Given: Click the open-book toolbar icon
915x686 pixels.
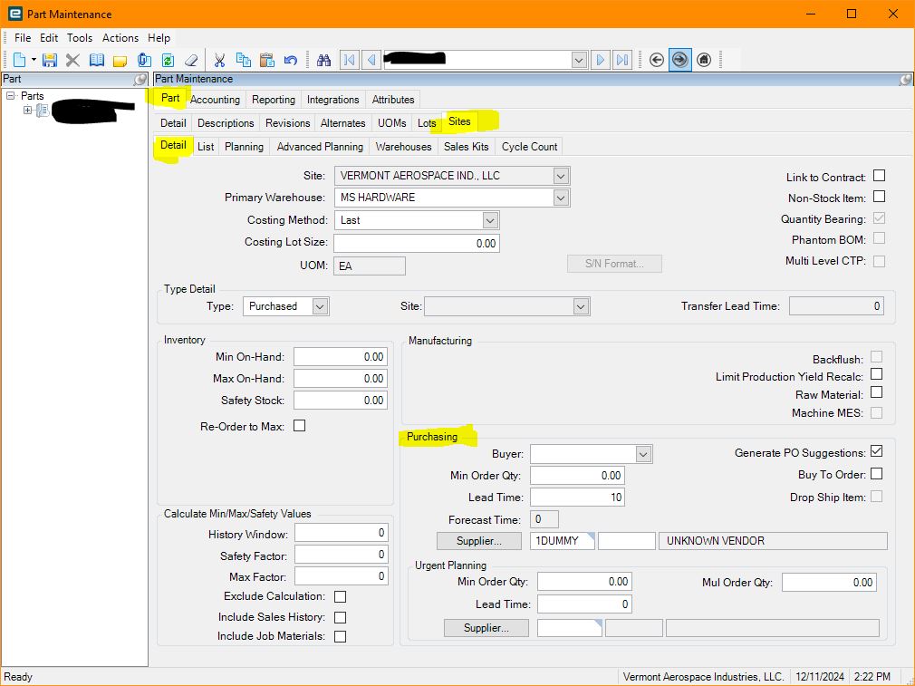Looking at the screenshot, I should [x=97, y=60].
